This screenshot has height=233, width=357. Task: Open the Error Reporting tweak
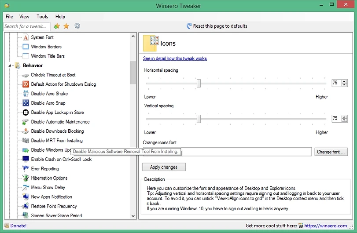point(44,169)
